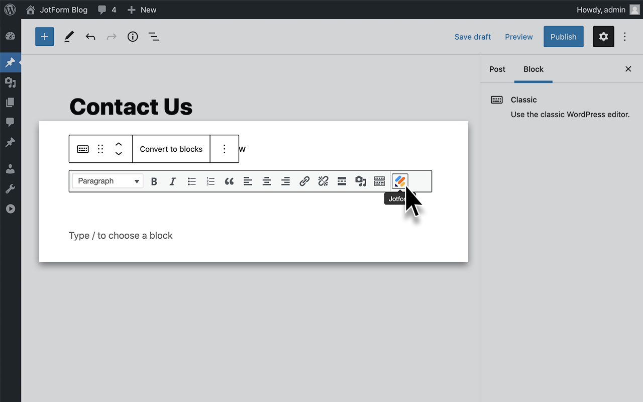643x402 pixels.
Task: Add a block with blue plus button
Action: pos(45,37)
